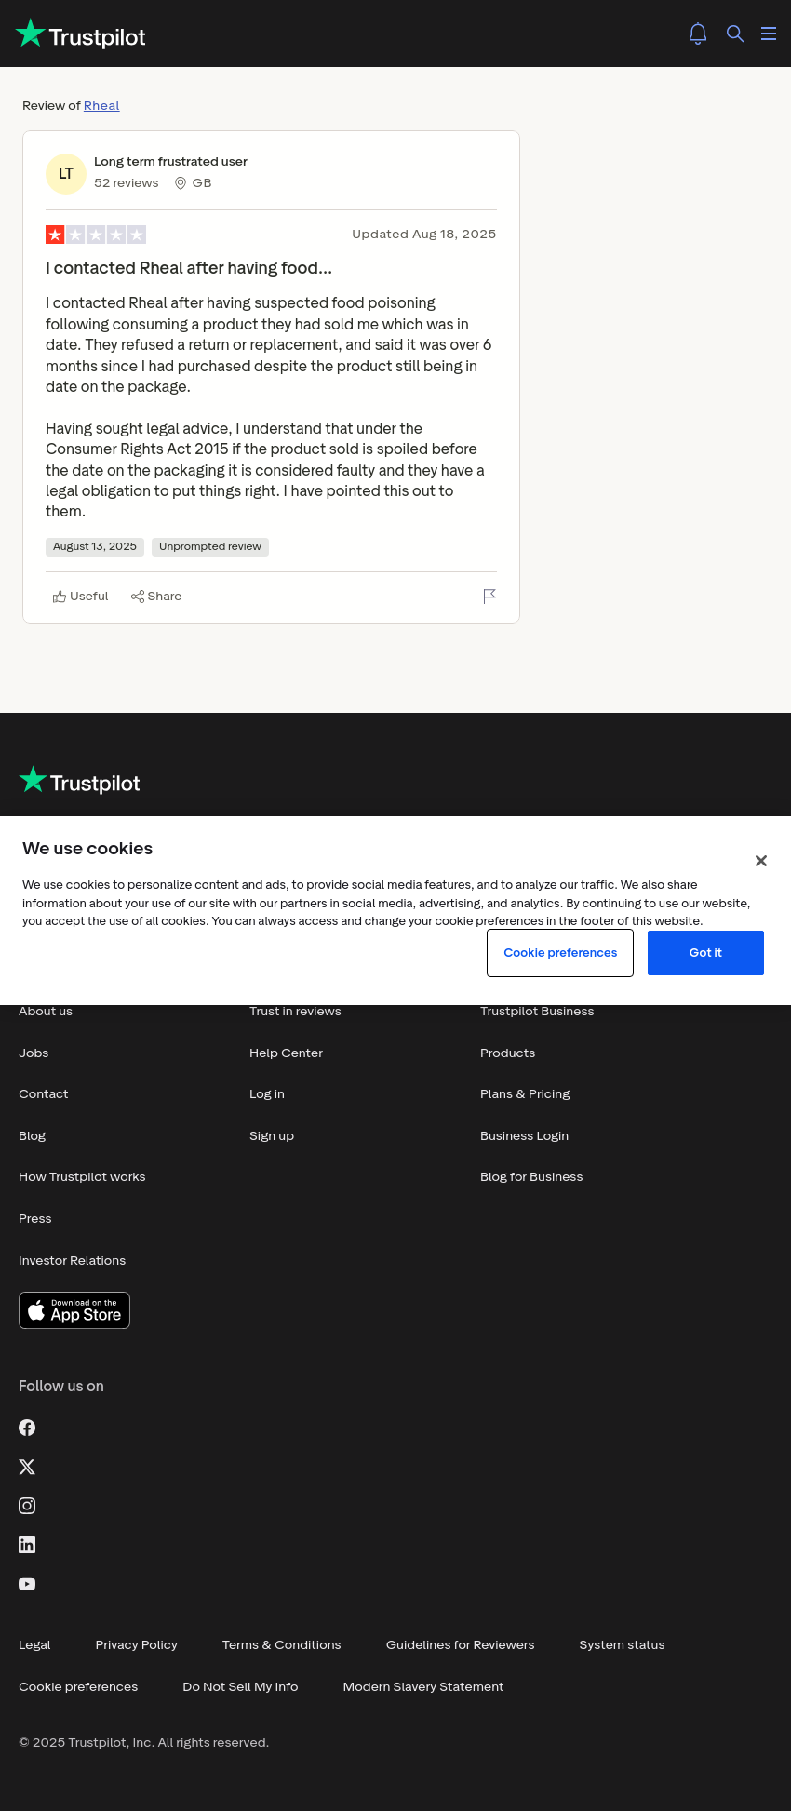Click the LT user avatar
The image size is (791, 1811).
[x=66, y=174]
